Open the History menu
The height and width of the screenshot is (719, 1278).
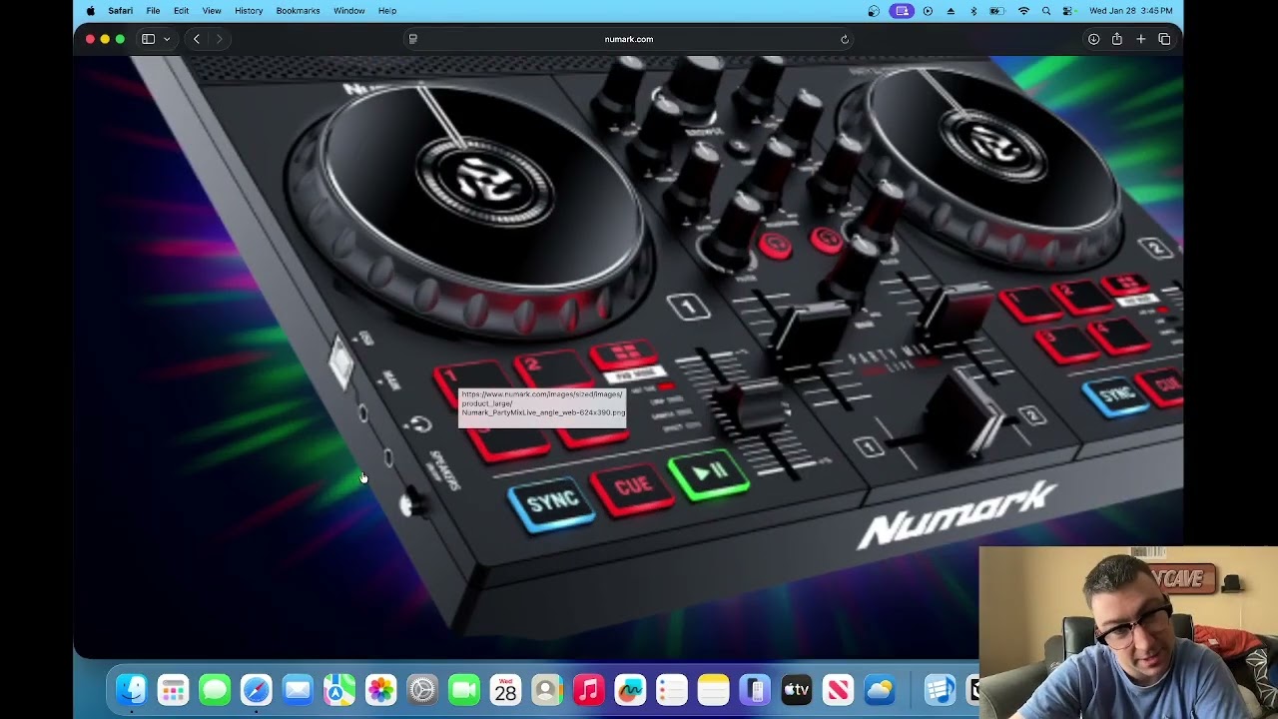click(x=249, y=11)
